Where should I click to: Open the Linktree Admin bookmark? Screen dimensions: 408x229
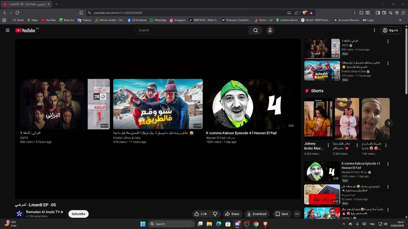287,20
